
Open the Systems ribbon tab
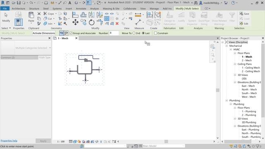click(57, 8)
